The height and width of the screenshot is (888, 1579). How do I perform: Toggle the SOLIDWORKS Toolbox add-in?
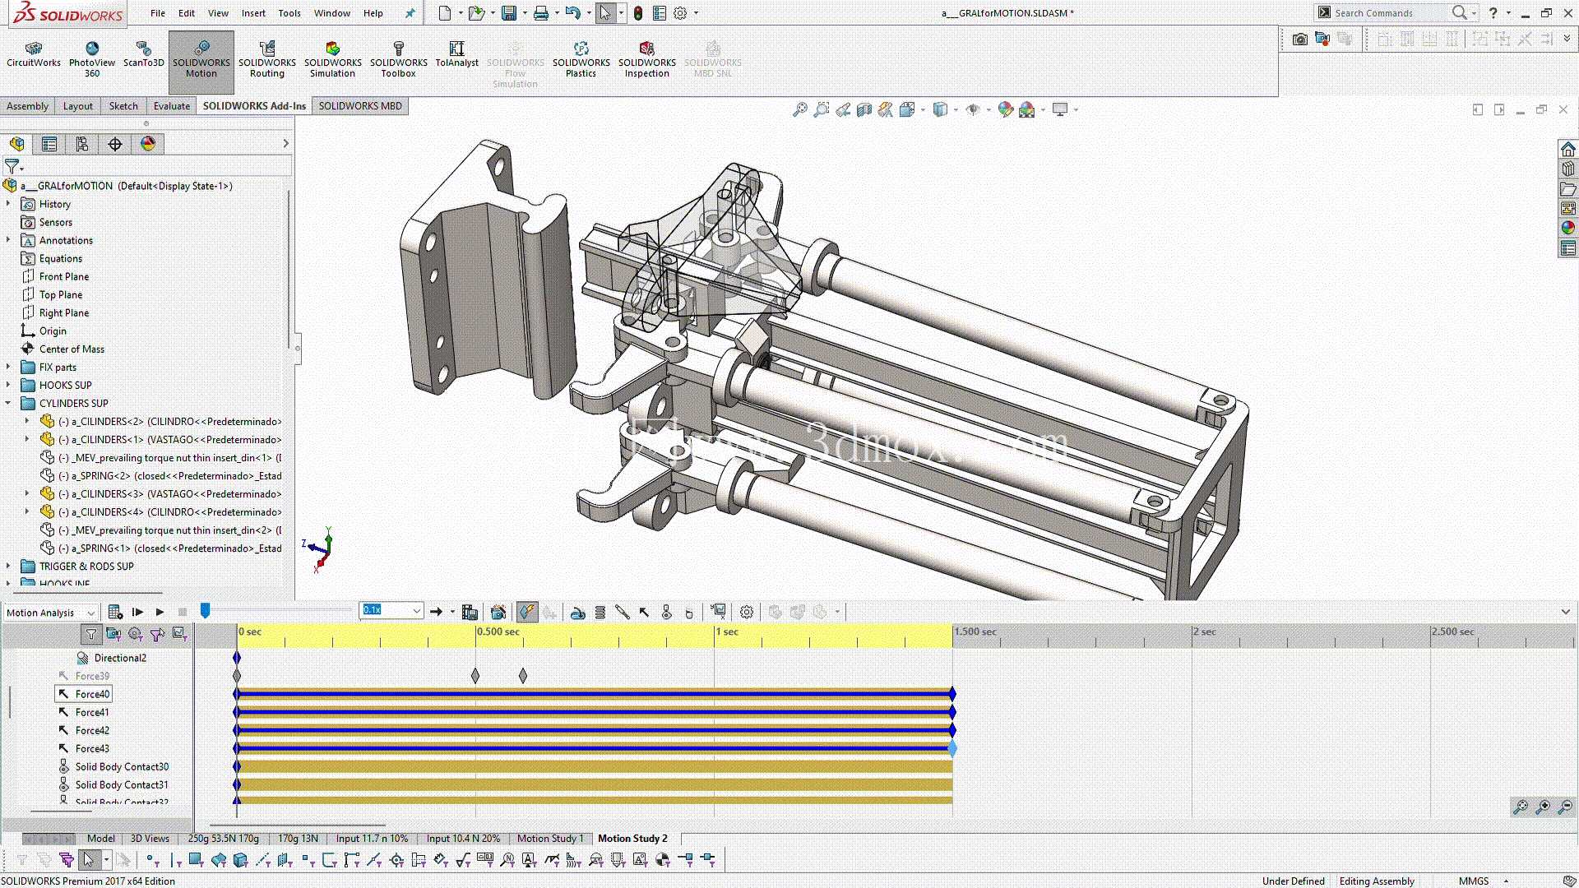pyautogui.click(x=399, y=60)
